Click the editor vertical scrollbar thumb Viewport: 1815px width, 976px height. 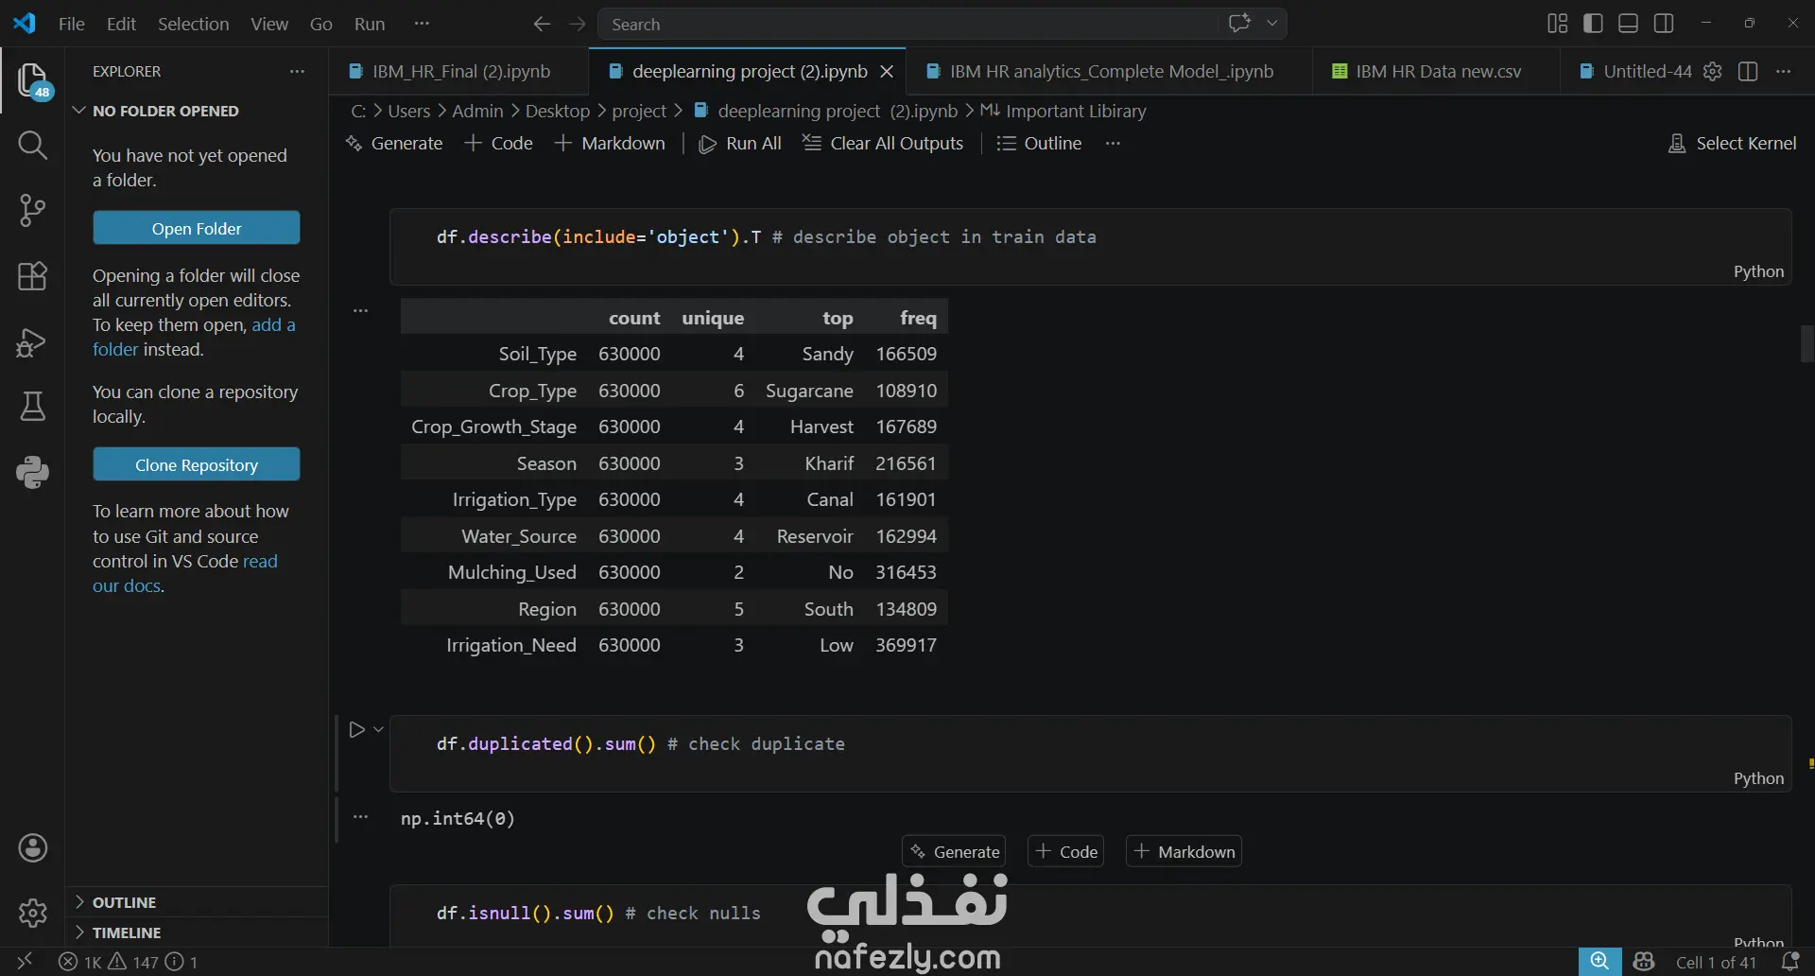1807,343
